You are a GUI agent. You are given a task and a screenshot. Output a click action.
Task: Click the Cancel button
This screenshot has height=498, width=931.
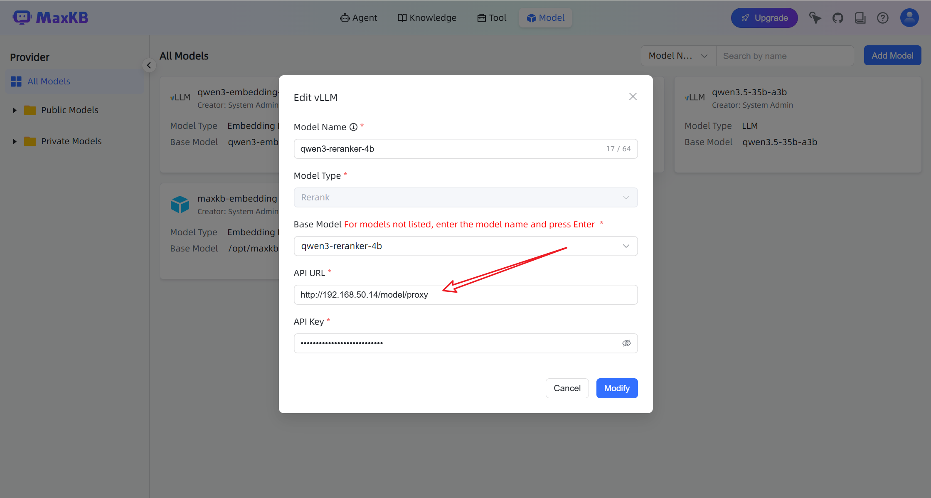click(567, 388)
